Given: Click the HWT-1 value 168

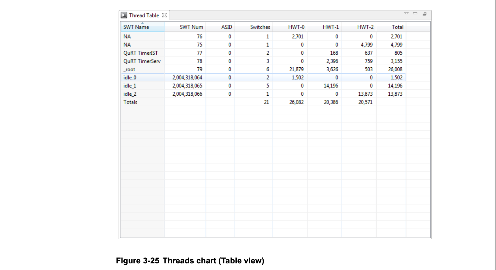Looking at the screenshot, I should [x=334, y=53].
